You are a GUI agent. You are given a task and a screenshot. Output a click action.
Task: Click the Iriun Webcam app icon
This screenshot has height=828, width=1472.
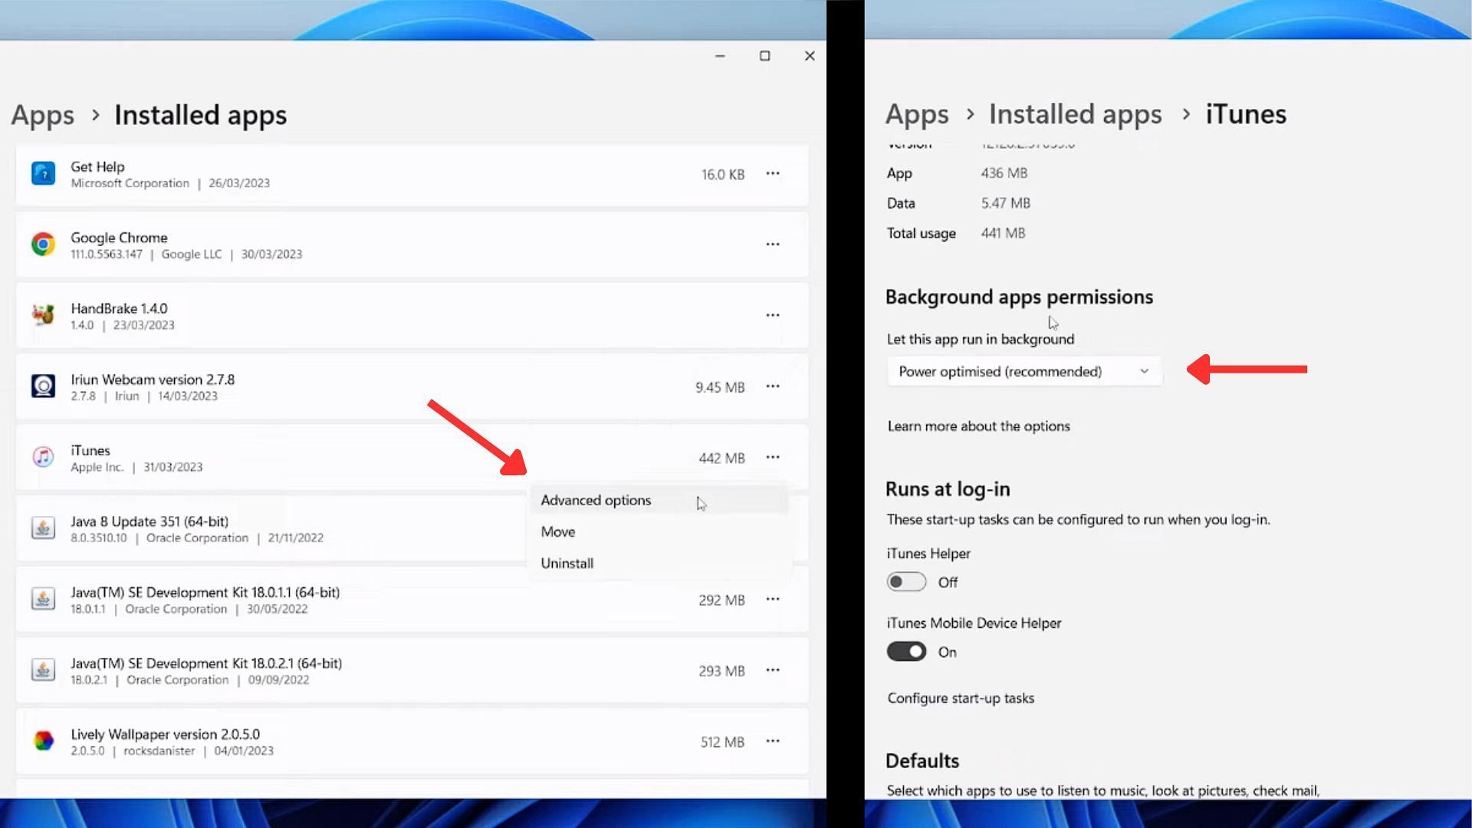pos(43,386)
